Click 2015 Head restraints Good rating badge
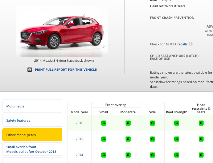Viewport: 213px width, 163px height. (x=201, y=139)
